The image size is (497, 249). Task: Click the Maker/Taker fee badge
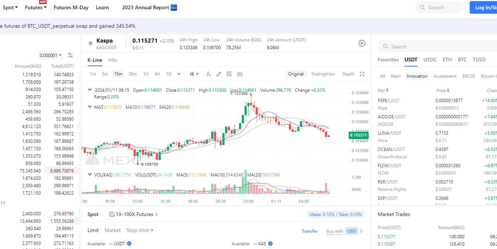click(x=335, y=214)
